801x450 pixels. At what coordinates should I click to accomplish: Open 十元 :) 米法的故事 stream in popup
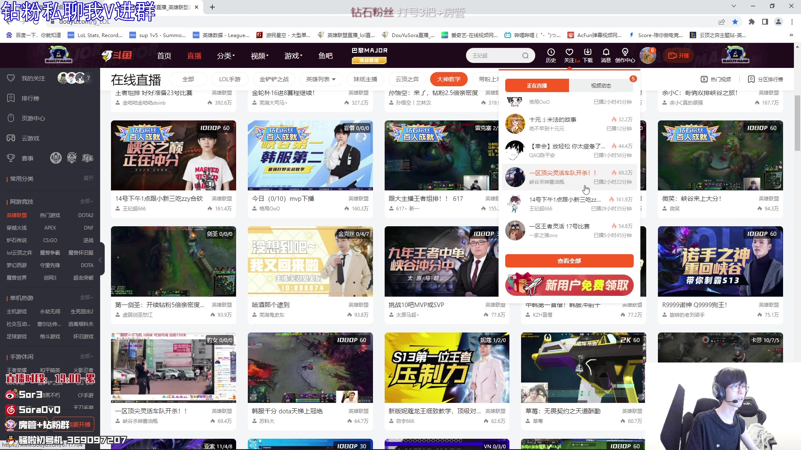pyautogui.click(x=569, y=124)
